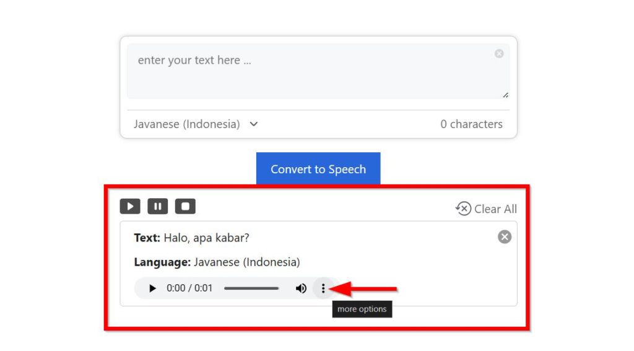Stop playback using the square stop button
This screenshot has height=351, width=634.
point(185,206)
